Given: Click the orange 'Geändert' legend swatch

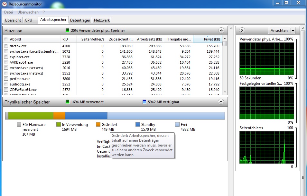Looking at the screenshot, I should (98, 124).
